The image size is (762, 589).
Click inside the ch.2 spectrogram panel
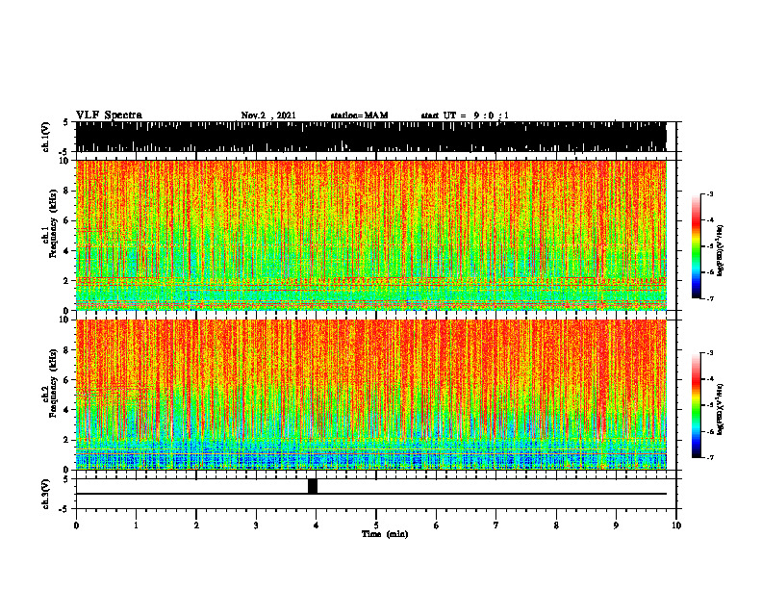coord(371,395)
